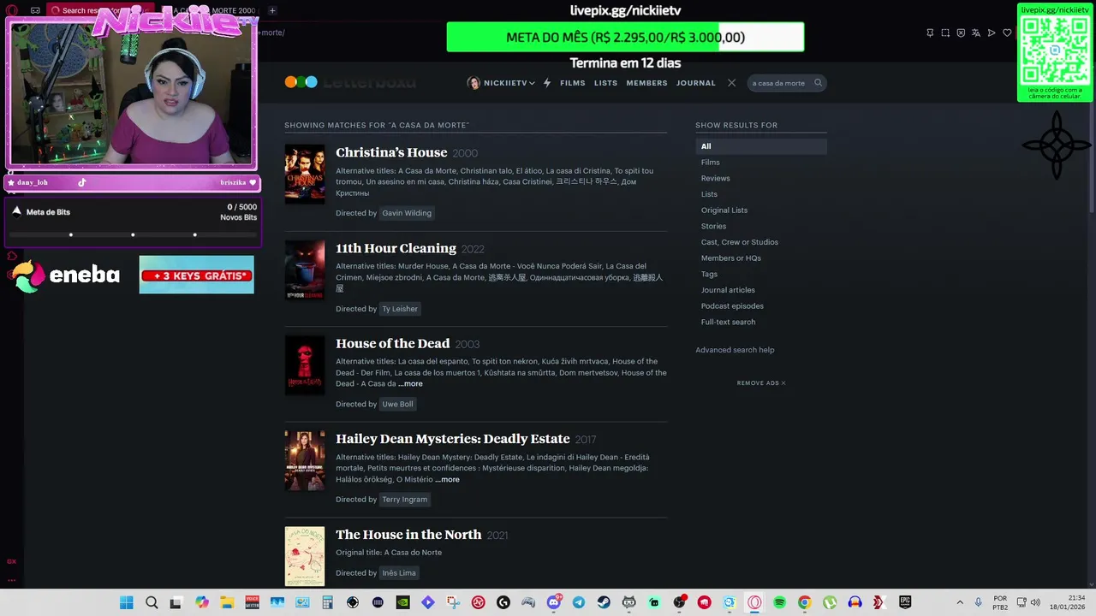Open director Gavin Wilding tag
Viewport: 1096px width, 616px height.
407,213
